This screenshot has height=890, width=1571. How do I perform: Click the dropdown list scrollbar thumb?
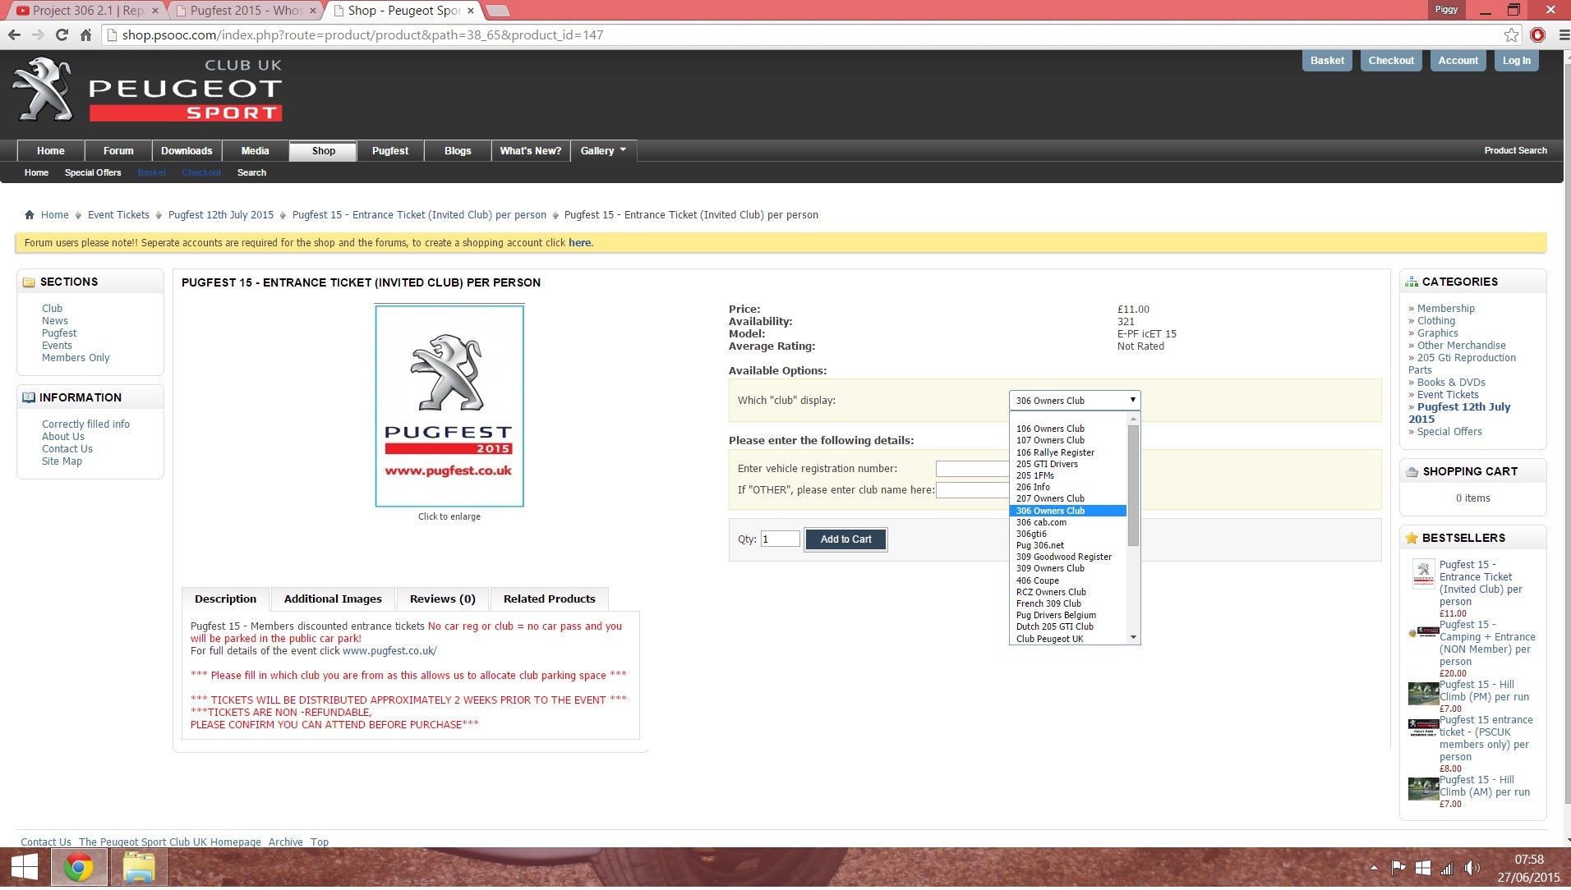(1133, 484)
